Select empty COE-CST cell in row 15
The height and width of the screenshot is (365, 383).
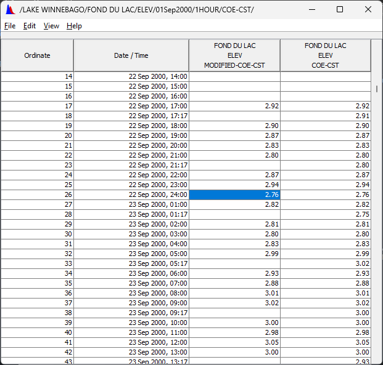coord(326,86)
